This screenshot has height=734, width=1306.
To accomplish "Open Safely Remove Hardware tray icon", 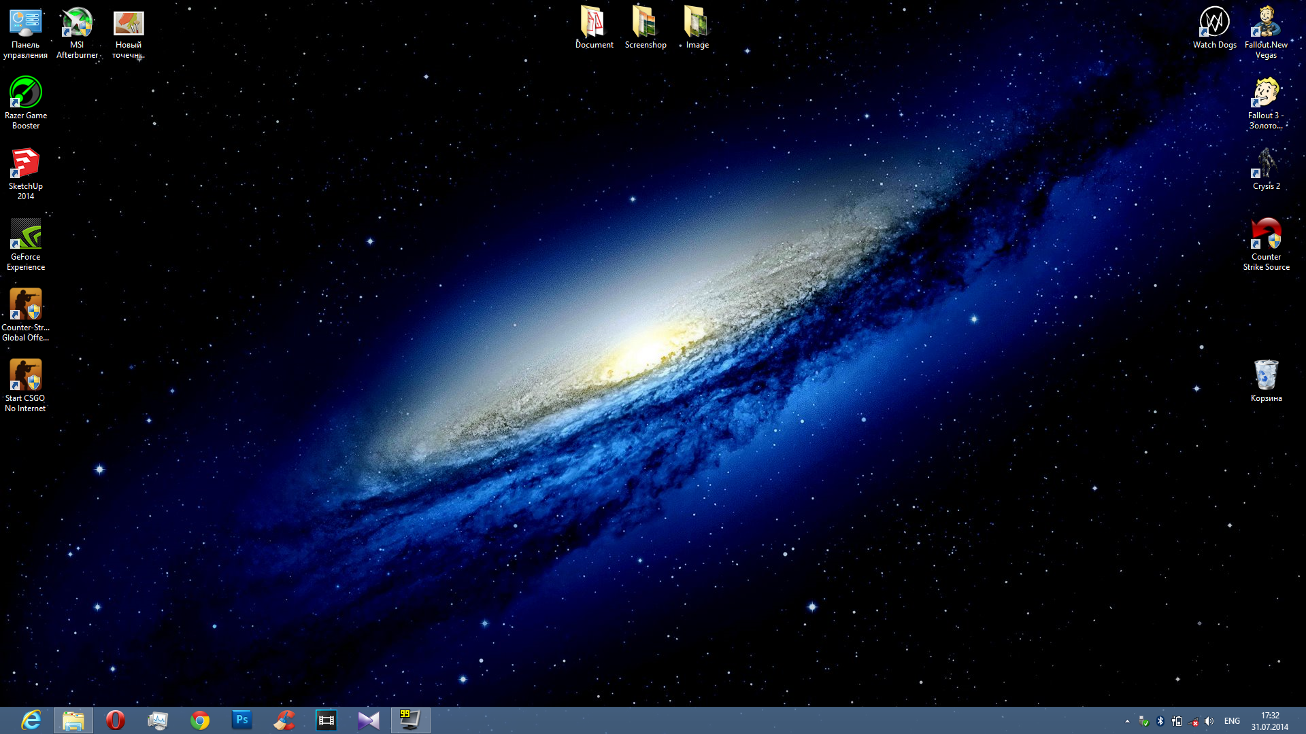I will tap(1144, 721).
